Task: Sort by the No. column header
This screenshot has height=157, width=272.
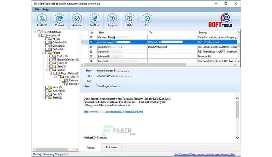Action: (x=93, y=32)
